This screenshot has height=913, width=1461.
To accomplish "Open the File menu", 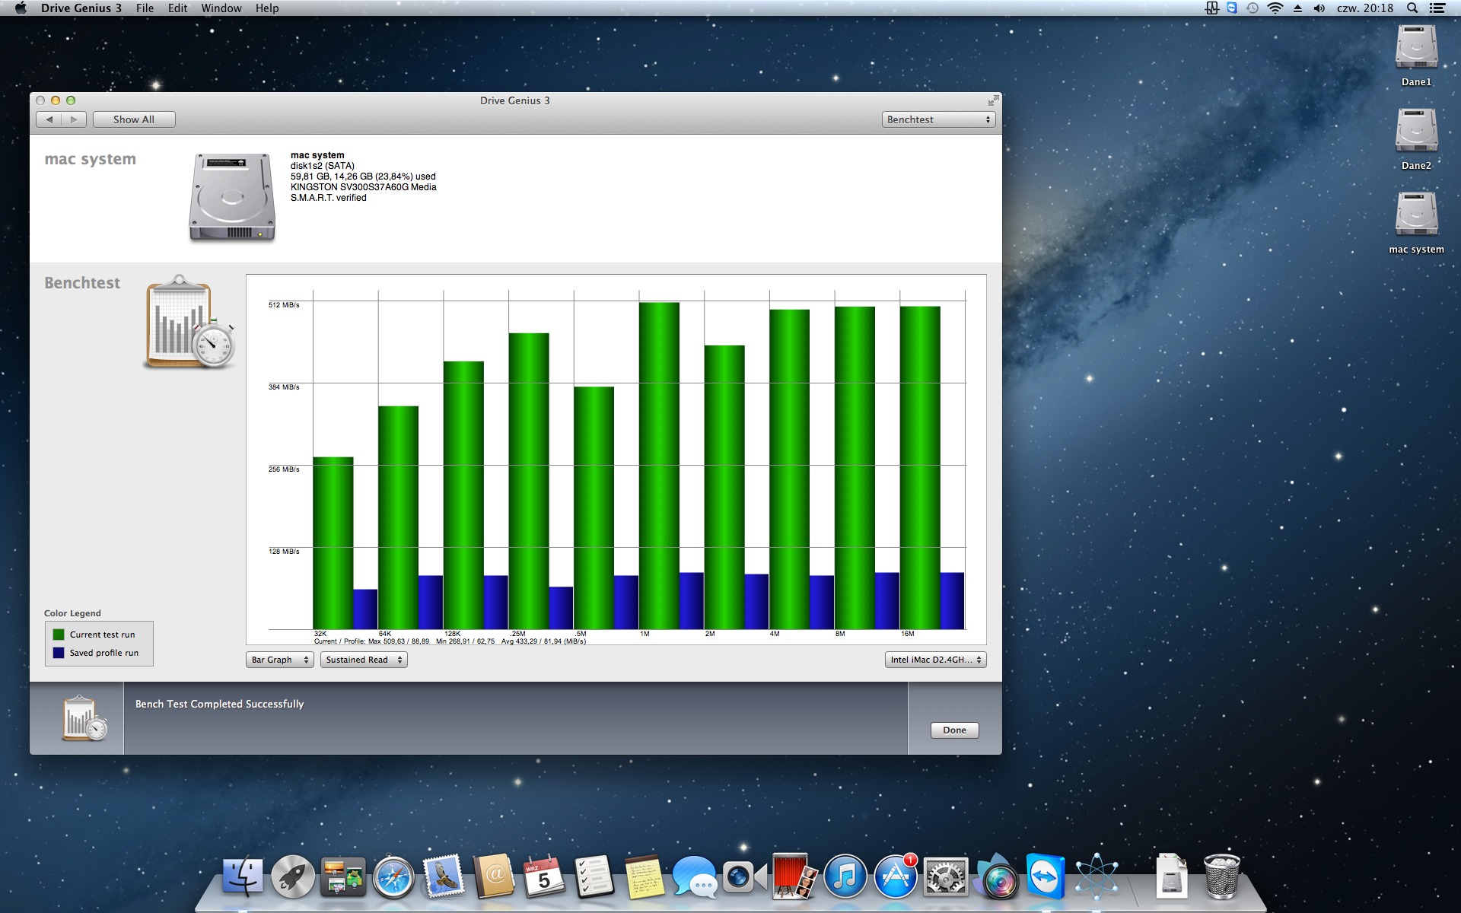I will tap(145, 8).
